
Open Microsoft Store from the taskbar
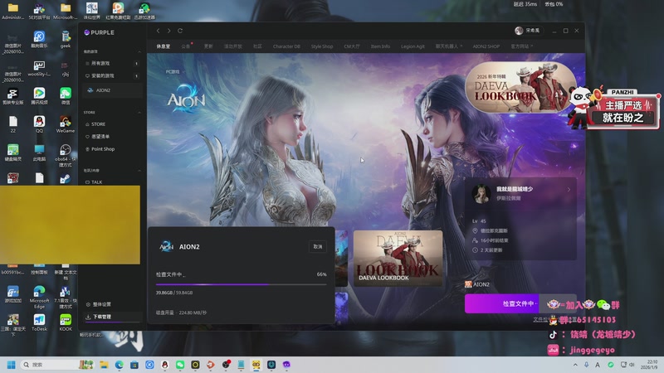134,365
